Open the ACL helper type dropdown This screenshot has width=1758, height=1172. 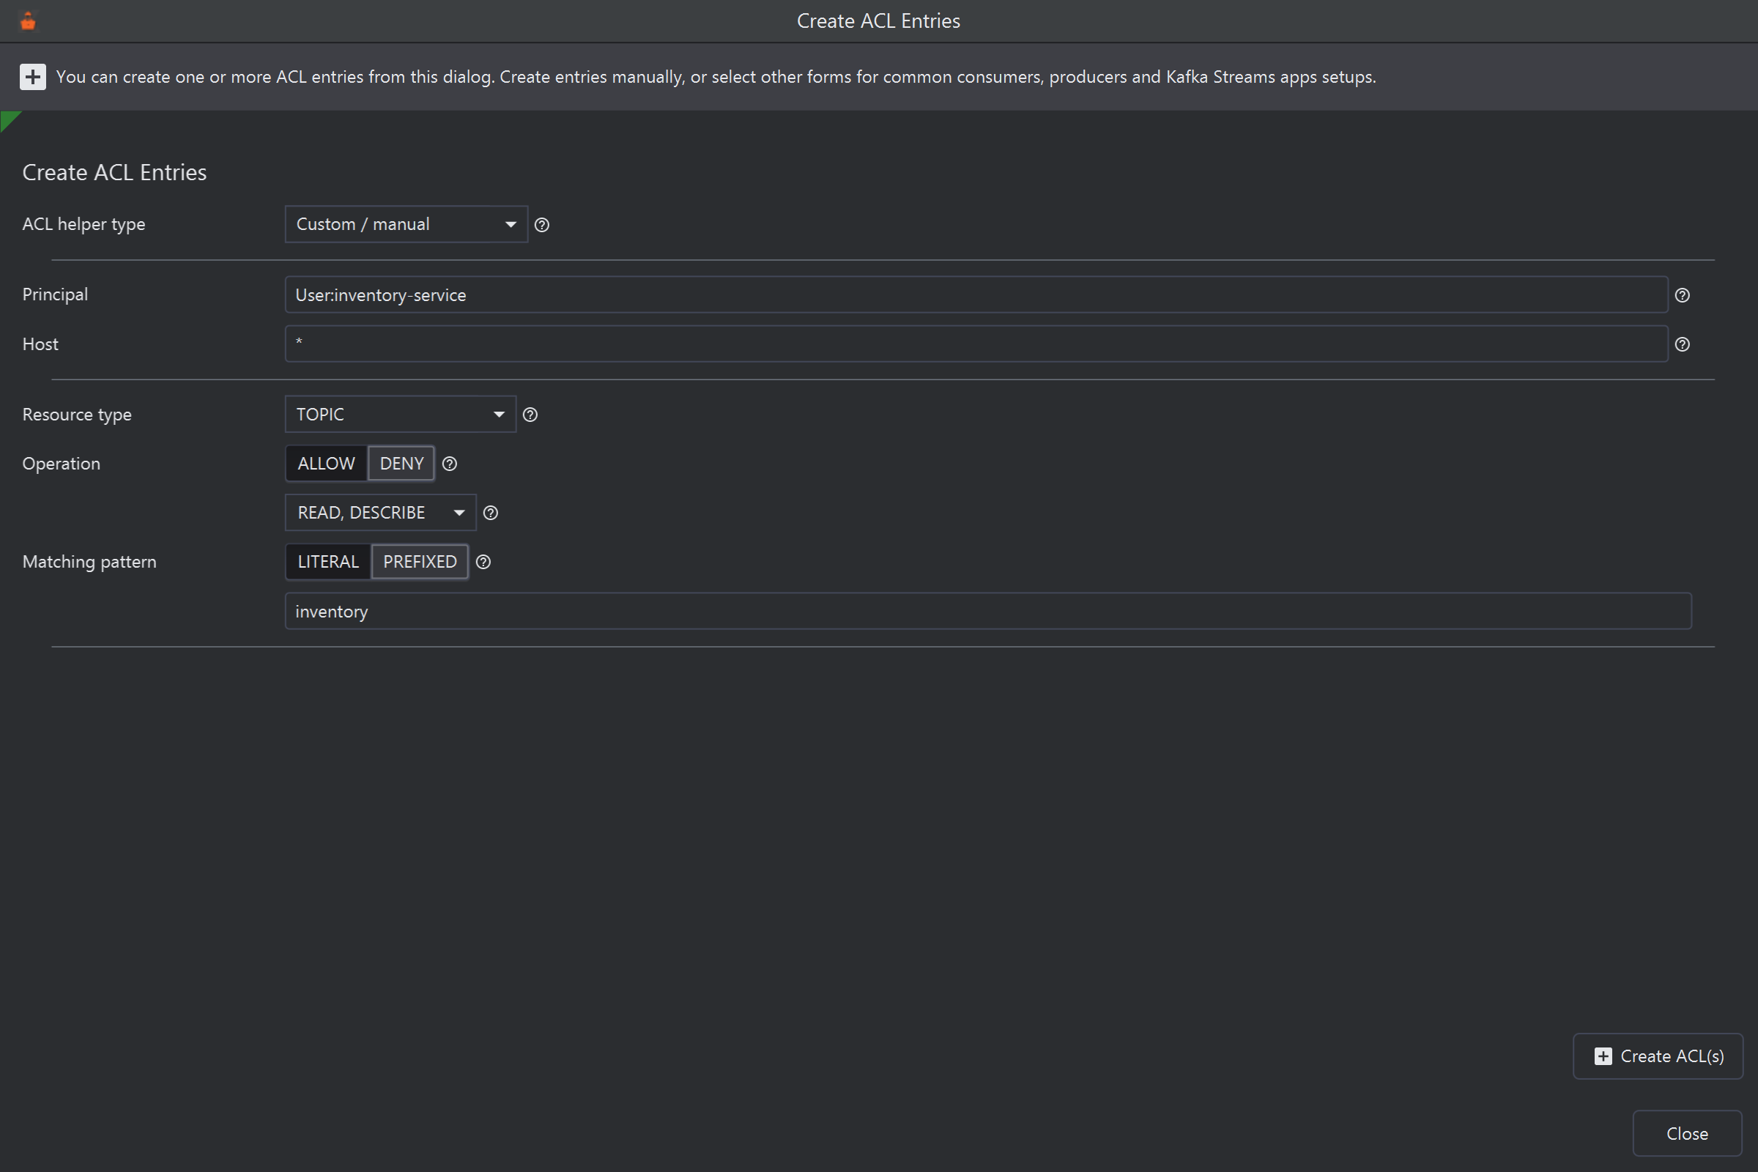(406, 224)
